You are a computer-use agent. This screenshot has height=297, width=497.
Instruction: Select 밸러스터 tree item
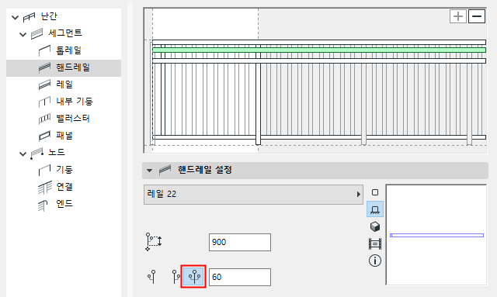click(73, 119)
